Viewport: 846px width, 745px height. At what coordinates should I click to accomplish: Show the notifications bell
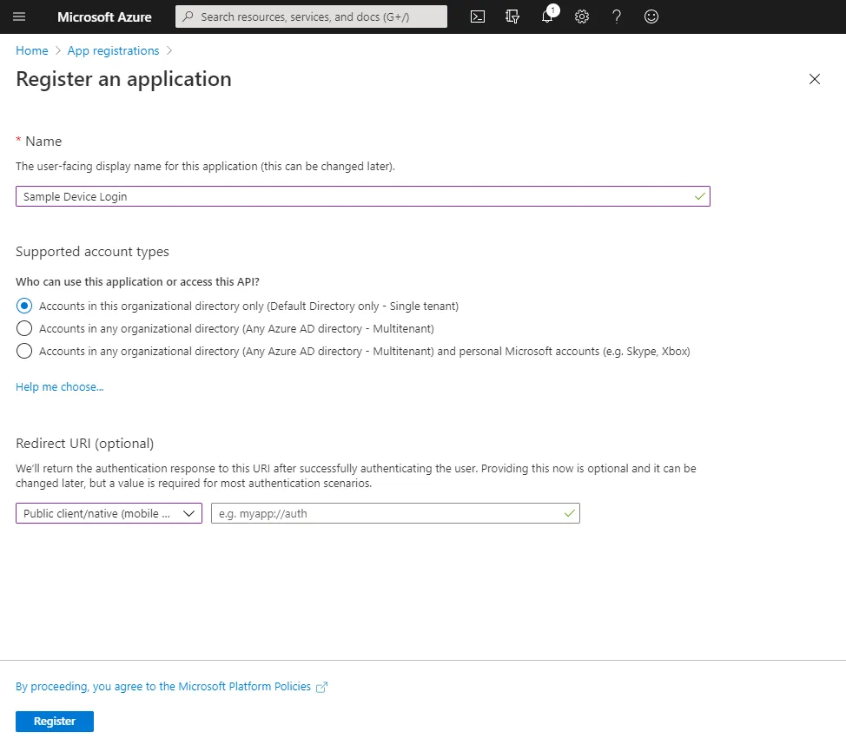pos(547,16)
